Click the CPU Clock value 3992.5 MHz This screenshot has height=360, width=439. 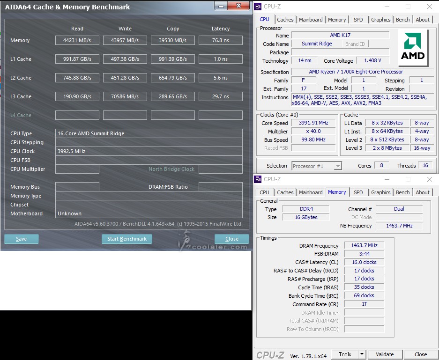point(149,151)
